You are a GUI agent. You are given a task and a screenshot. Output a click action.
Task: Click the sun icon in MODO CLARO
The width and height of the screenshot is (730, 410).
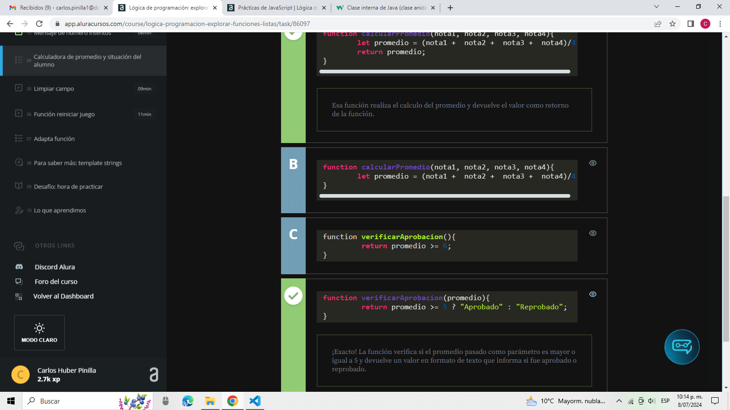click(39, 328)
